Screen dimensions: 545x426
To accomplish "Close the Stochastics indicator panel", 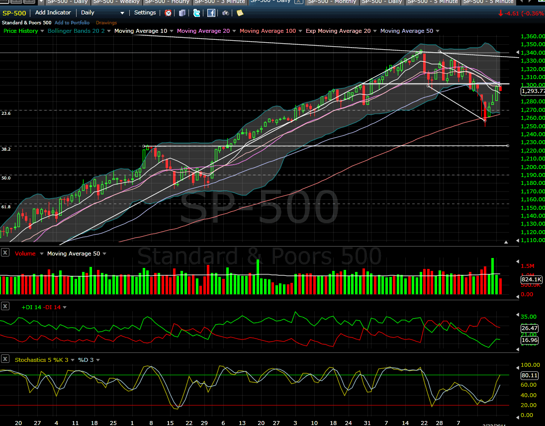I will [x=5, y=359].
